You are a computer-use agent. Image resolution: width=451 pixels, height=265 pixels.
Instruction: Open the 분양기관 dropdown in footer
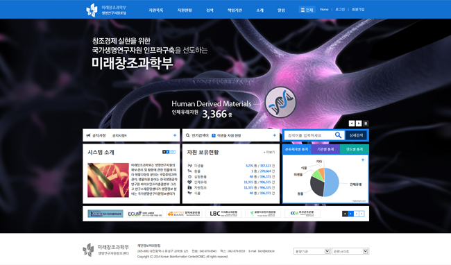click(x=312, y=251)
